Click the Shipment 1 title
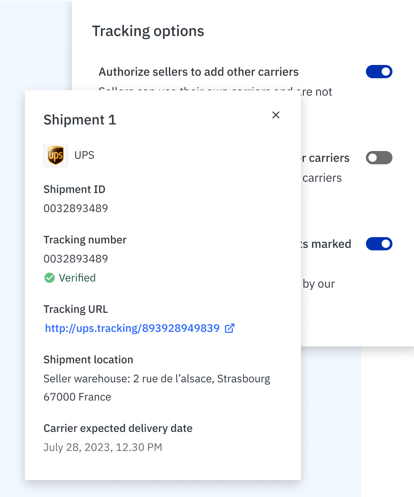The height and width of the screenshot is (497, 414). tap(80, 120)
